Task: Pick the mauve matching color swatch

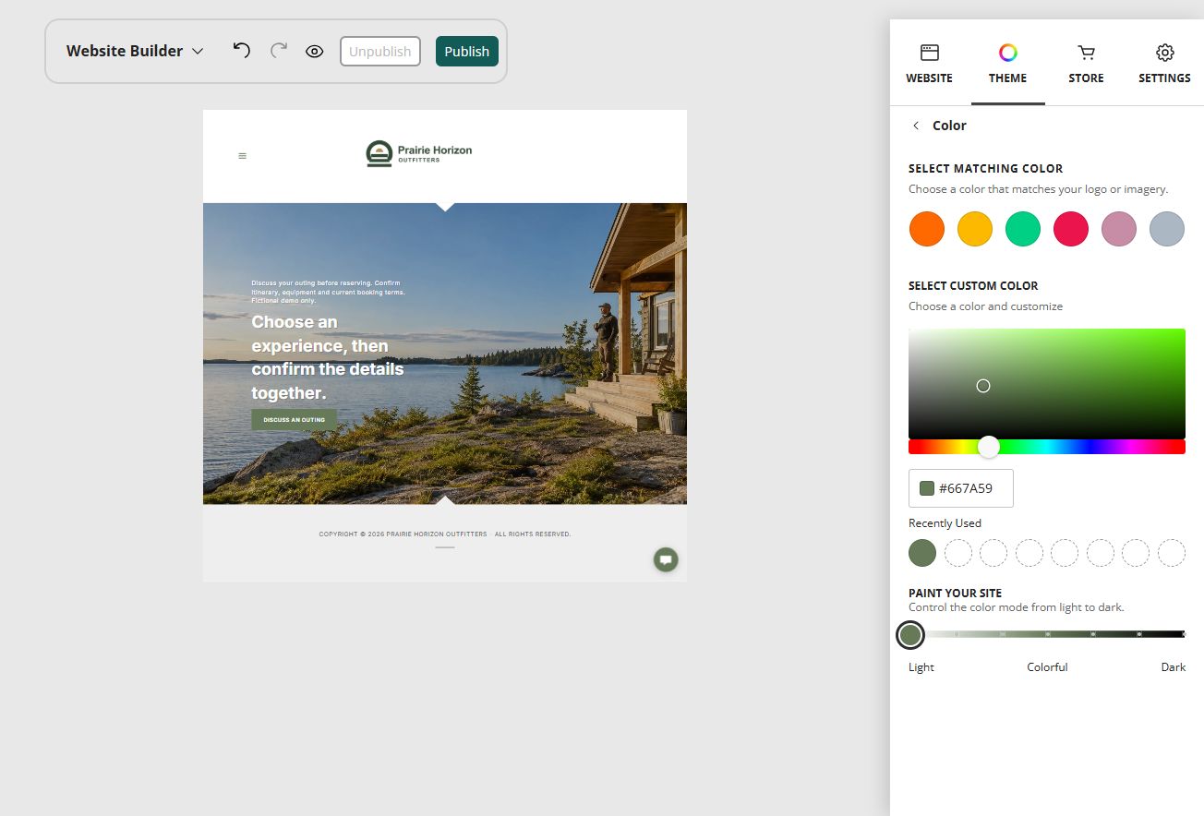Action: [x=1119, y=229]
